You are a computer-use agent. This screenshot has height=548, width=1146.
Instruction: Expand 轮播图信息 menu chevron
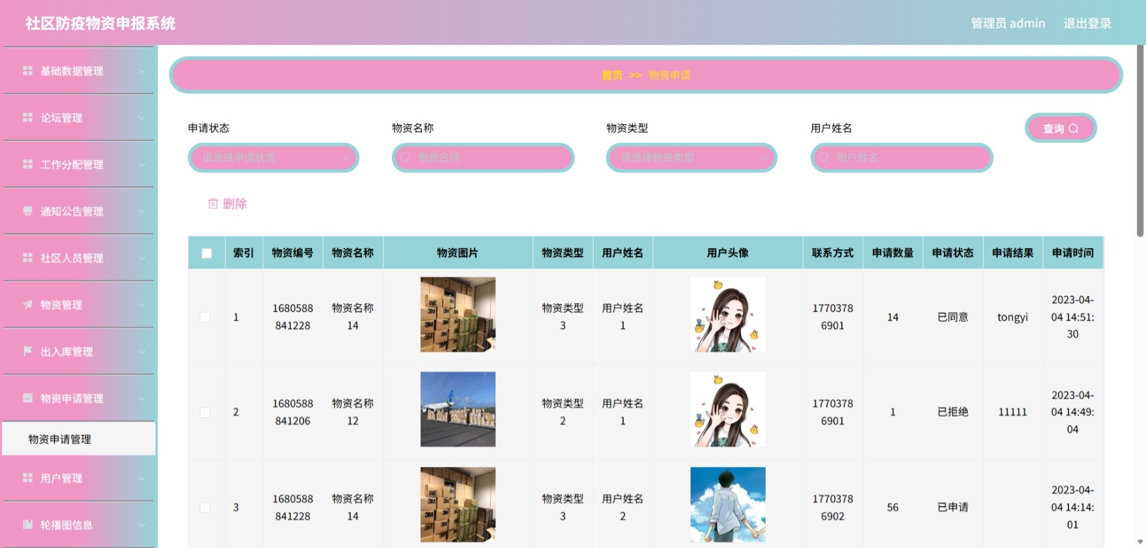point(142,525)
